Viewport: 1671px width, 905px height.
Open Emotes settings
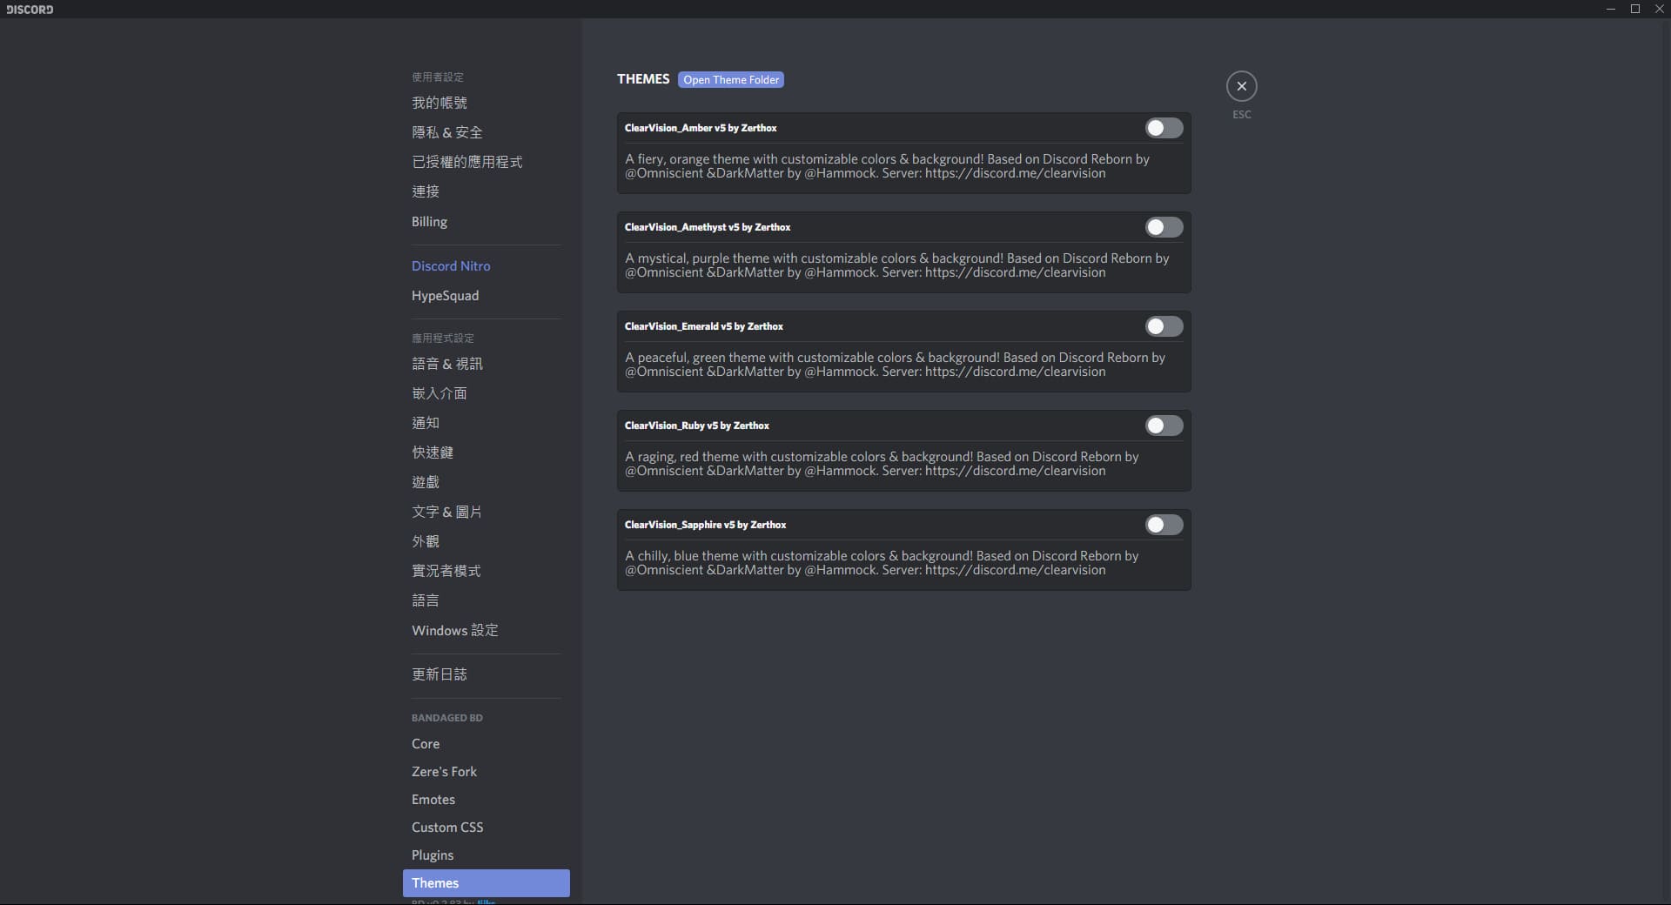tap(486, 800)
